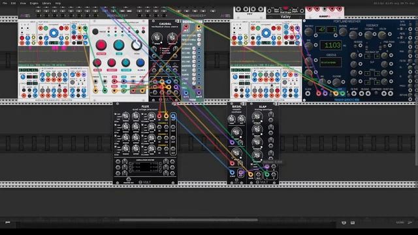The image size is (418, 235).
Task: Click the Caudal Speed knob
Action: coord(157,37)
